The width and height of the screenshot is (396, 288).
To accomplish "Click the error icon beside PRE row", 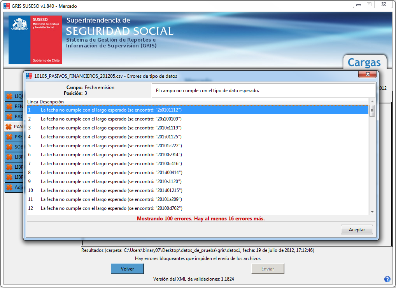I will tap(9, 136).
